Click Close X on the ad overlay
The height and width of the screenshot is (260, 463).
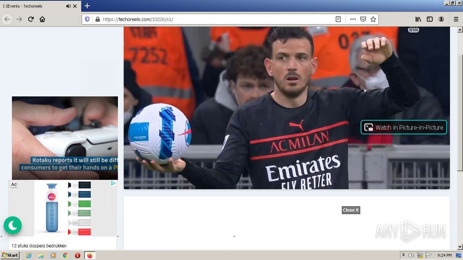(x=351, y=210)
